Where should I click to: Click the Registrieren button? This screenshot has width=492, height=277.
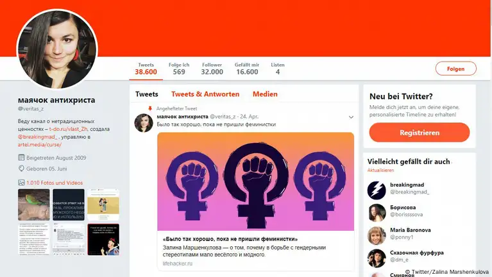[x=420, y=132]
